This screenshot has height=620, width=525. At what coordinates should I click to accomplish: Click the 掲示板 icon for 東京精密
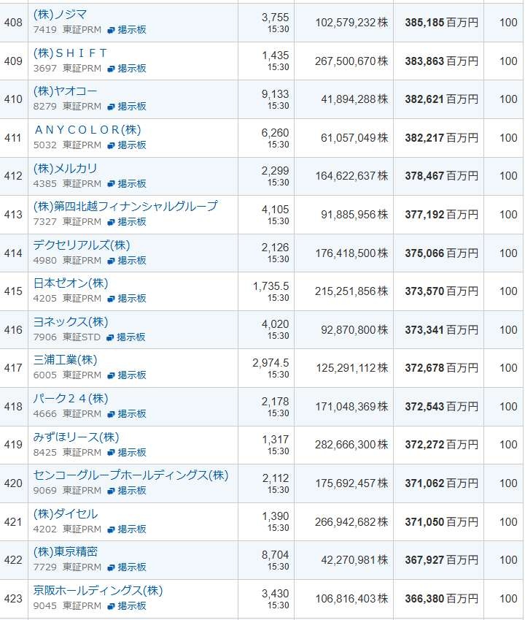pyautogui.click(x=112, y=567)
